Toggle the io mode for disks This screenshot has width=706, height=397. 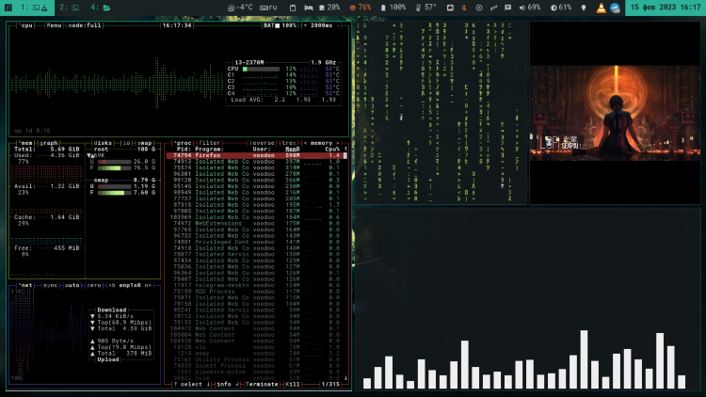tap(126, 143)
